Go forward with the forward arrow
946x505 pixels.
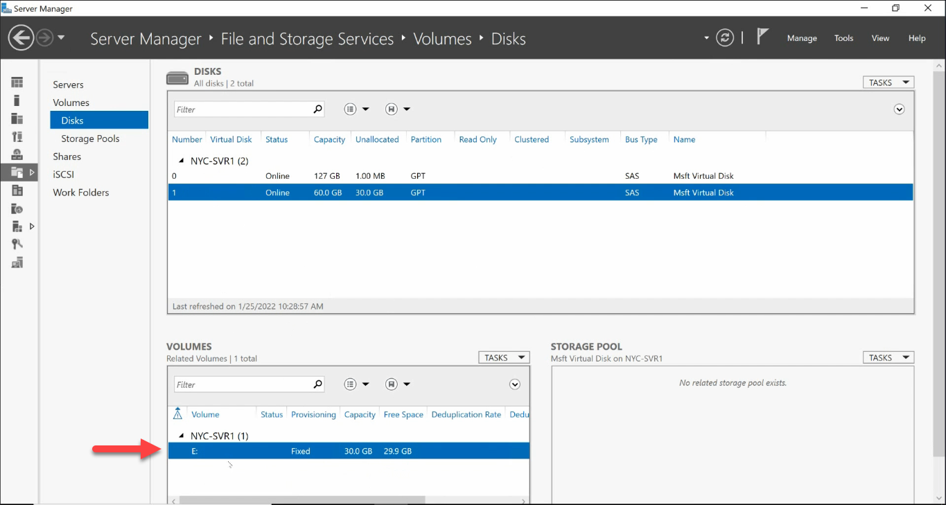point(44,37)
